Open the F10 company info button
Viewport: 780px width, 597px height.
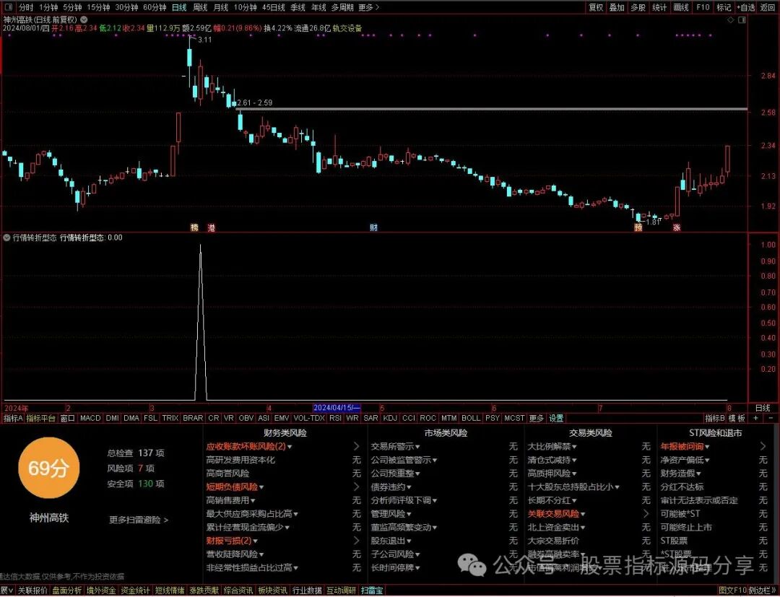tap(703, 7)
